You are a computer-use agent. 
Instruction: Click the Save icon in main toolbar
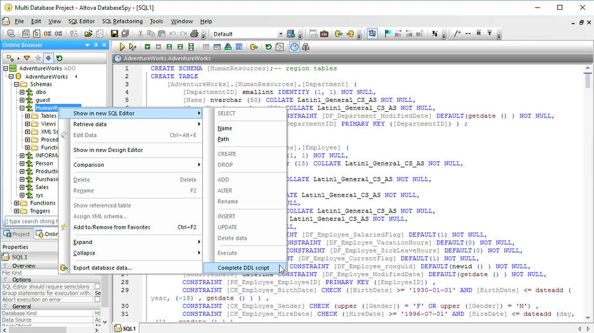click(114, 33)
